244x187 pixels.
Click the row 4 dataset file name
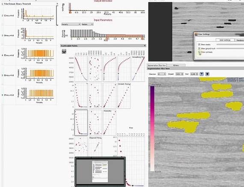tap(9, 55)
